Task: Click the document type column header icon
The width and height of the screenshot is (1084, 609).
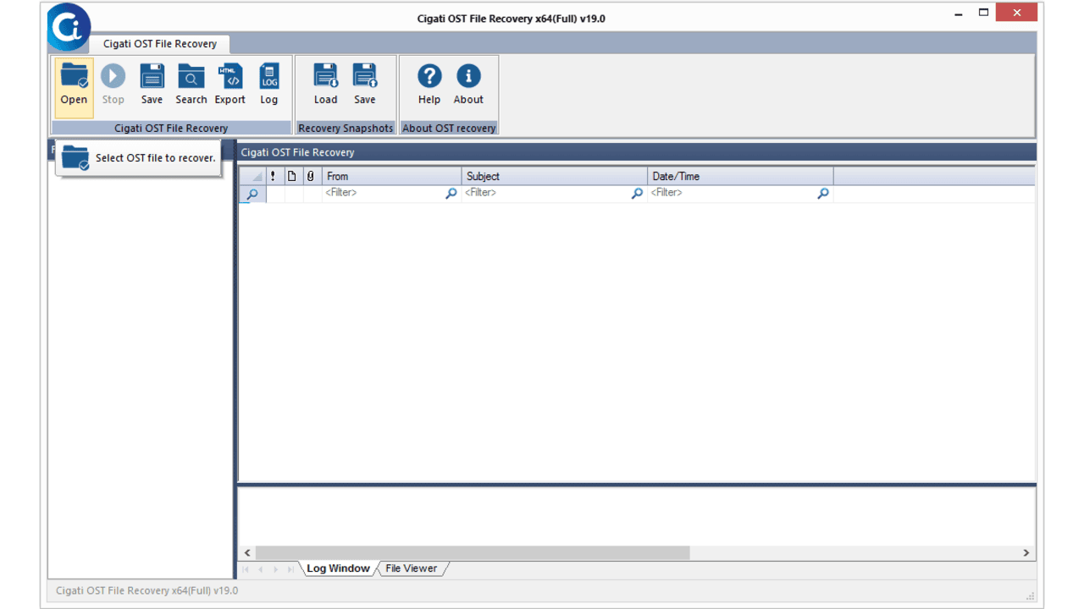Action: pos(292,176)
